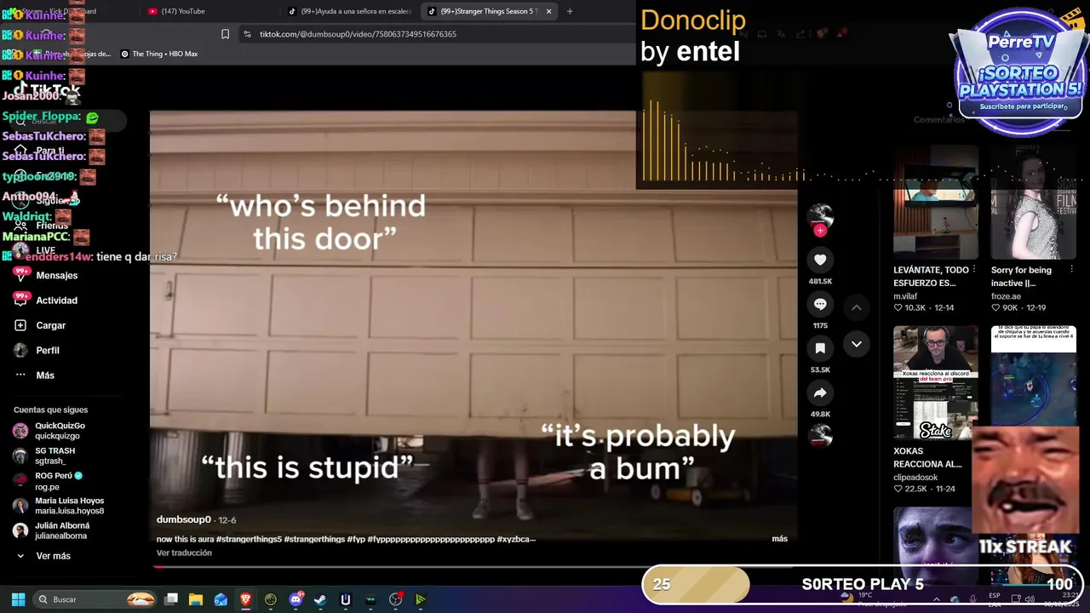The height and width of the screenshot is (613, 1090).
Task: Click the #fyp hashtag in the caption
Action: coord(355,539)
